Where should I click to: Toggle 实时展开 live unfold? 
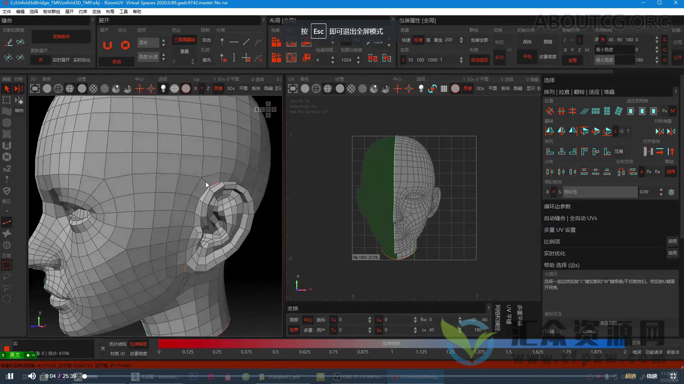(61, 60)
